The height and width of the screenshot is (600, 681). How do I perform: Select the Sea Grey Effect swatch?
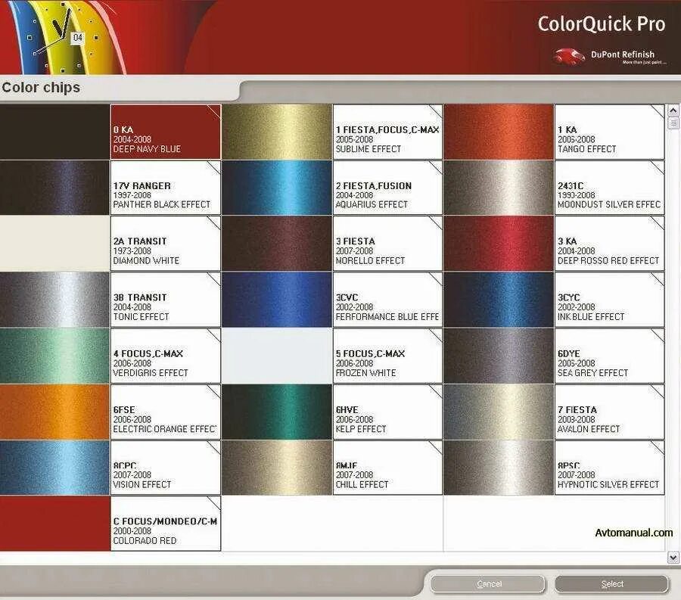point(499,356)
